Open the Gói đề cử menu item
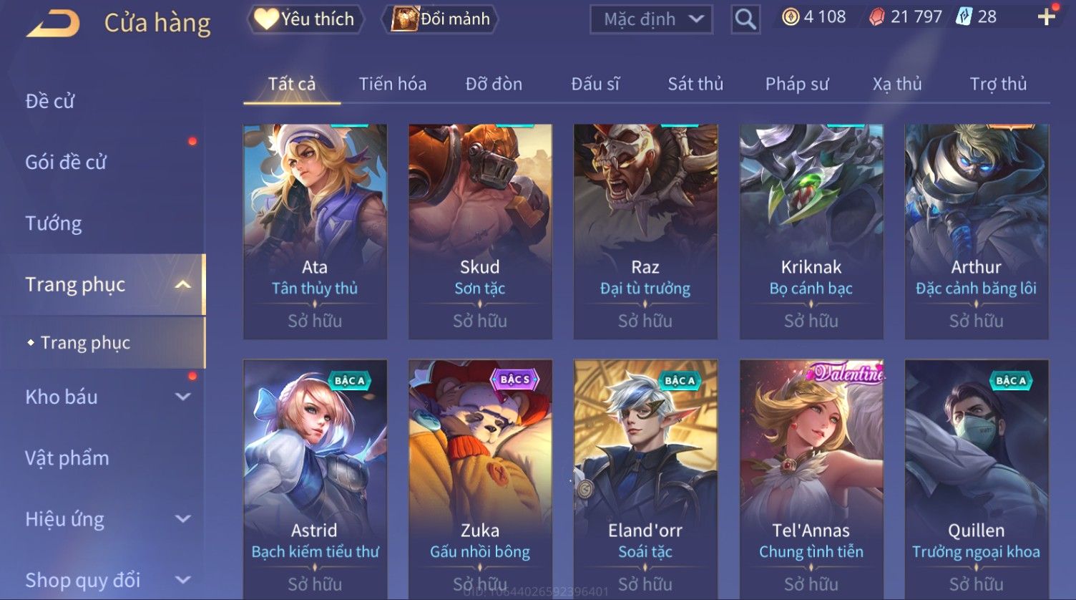 pyautogui.click(x=66, y=163)
